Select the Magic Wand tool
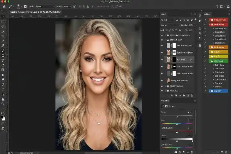The width and height of the screenshot is (231, 154). [x=3, y=31]
